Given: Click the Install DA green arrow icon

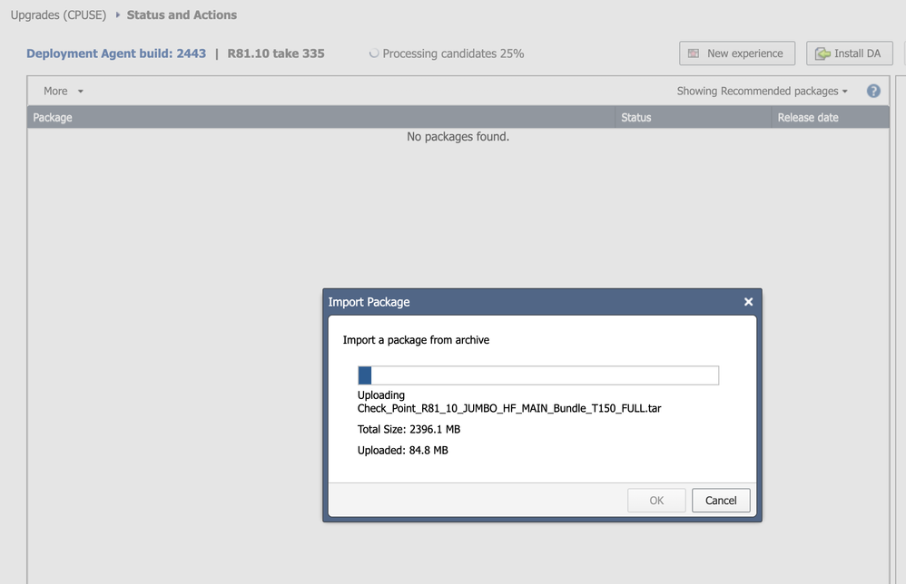Looking at the screenshot, I should point(822,54).
